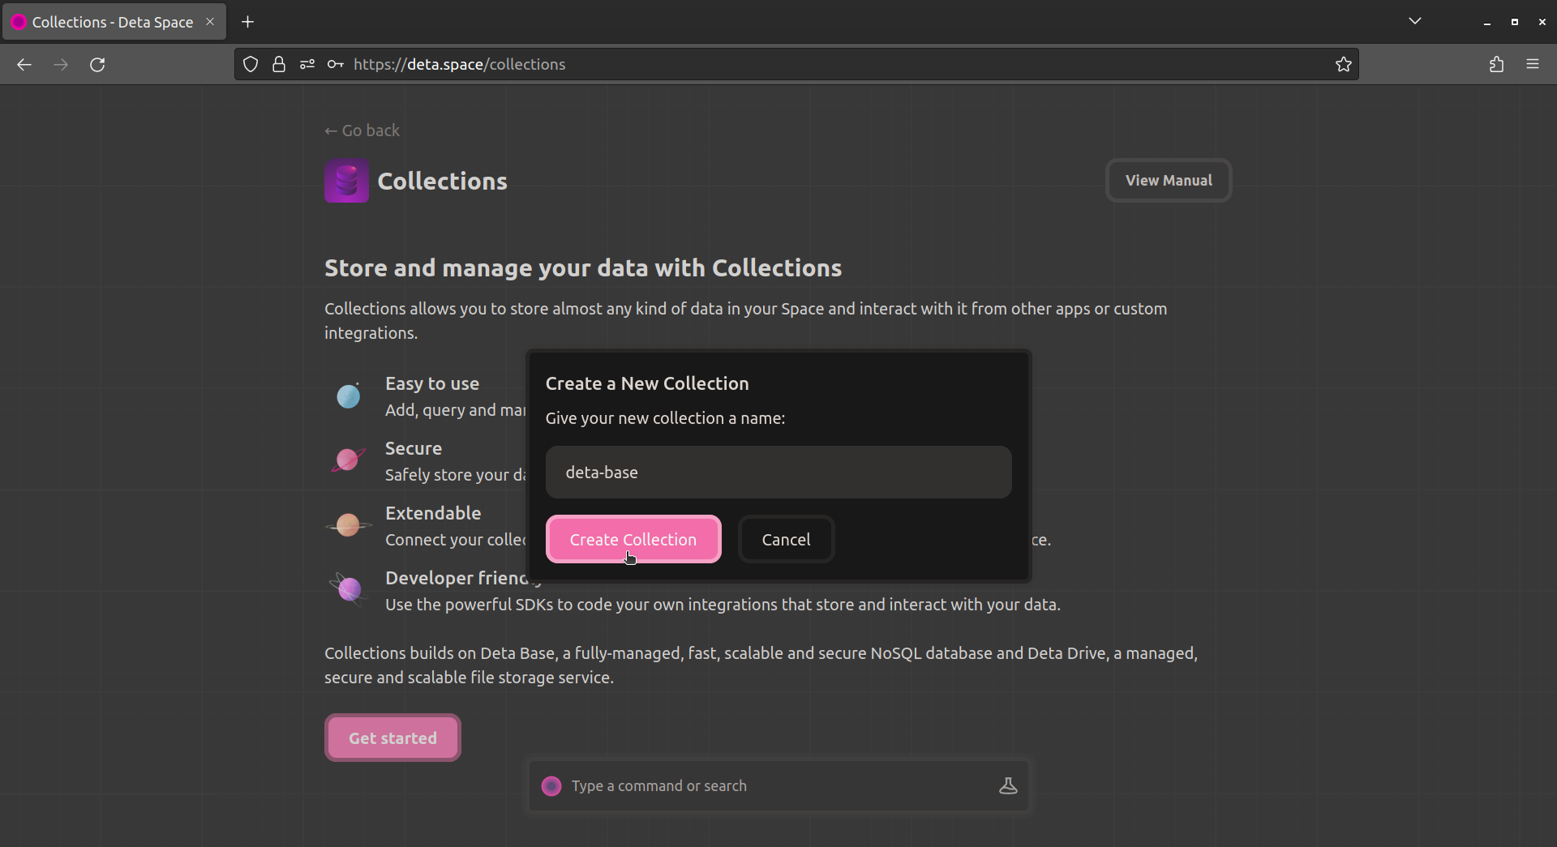Click the padlock site security icon
Image resolution: width=1557 pixels, height=847 pixels.
coord(279,64)
